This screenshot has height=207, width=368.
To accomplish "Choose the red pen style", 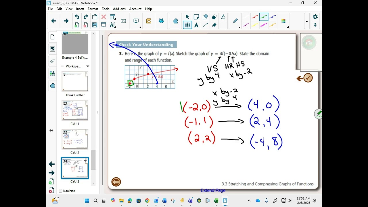I will pyautogui.click(x=255, y=17).
